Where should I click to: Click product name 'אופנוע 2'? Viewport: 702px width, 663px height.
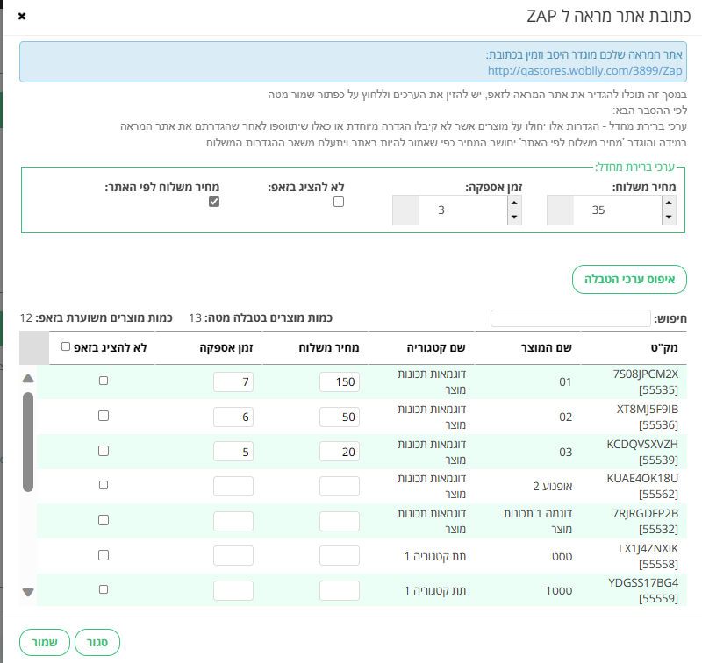tap(553, 487)
